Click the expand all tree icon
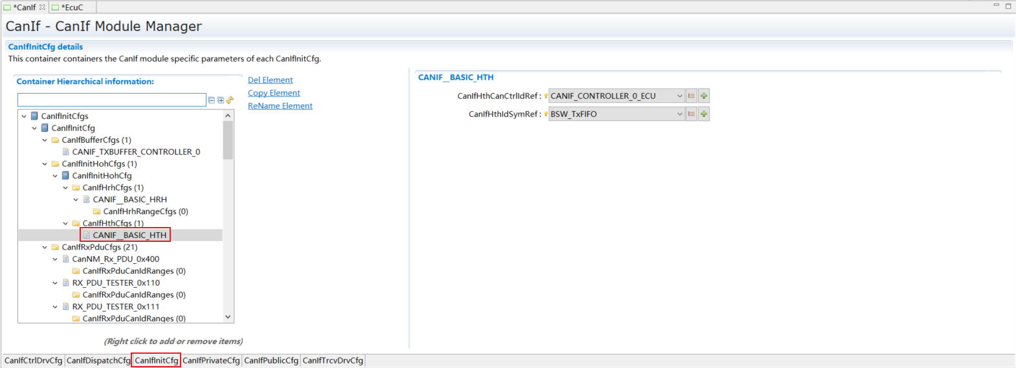1016x368 pixels. tap(221, 100)
